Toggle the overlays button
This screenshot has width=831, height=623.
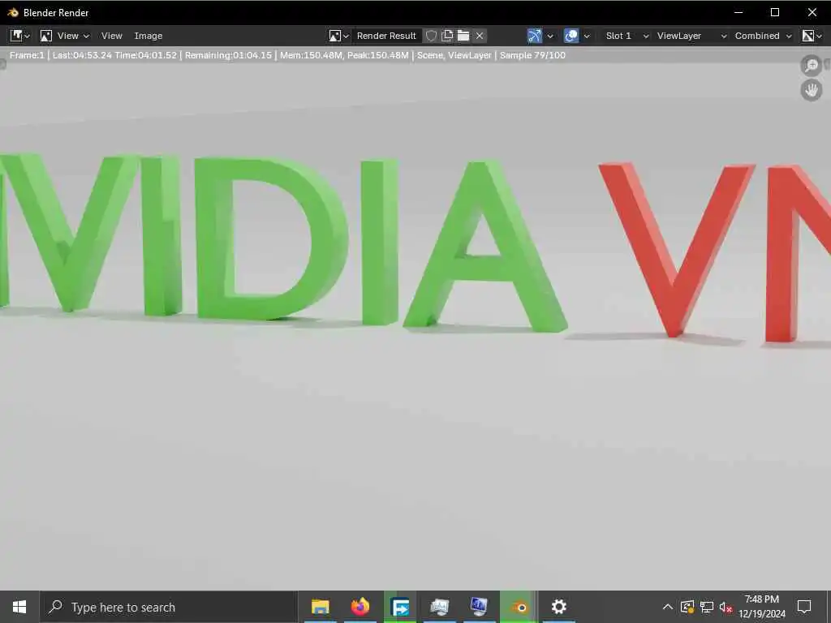pos(571,36)
